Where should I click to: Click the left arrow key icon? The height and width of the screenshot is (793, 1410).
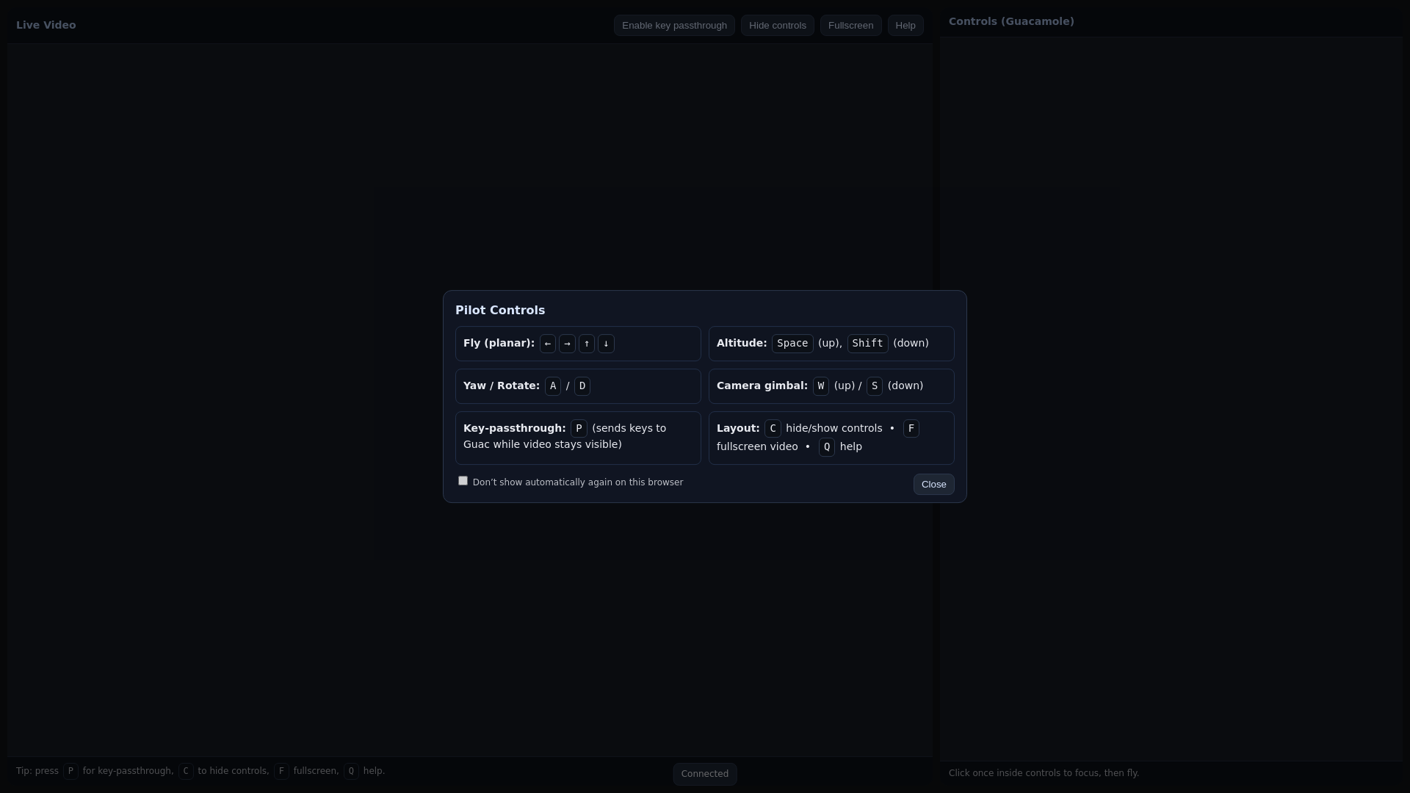pos(547,344)
